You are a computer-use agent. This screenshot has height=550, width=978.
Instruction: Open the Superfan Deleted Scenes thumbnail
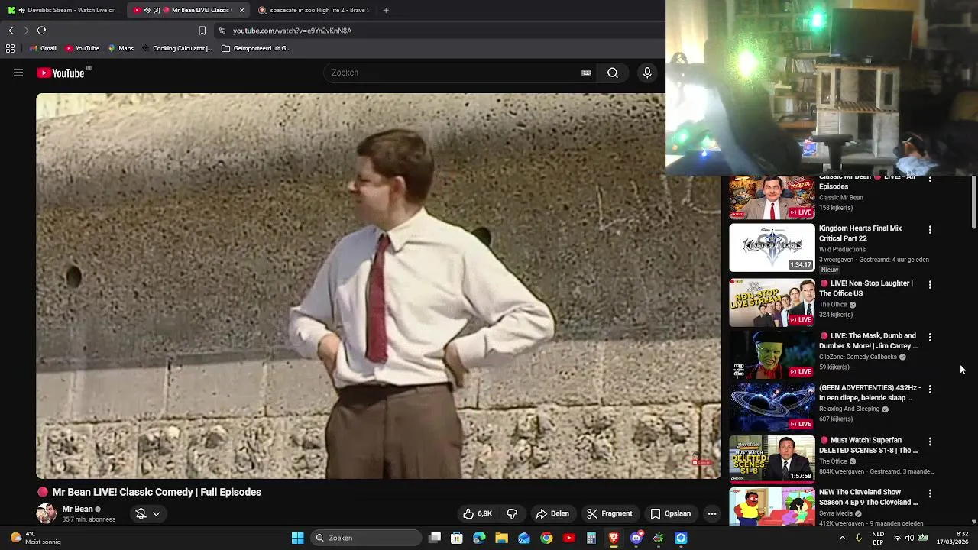[772, 459]
